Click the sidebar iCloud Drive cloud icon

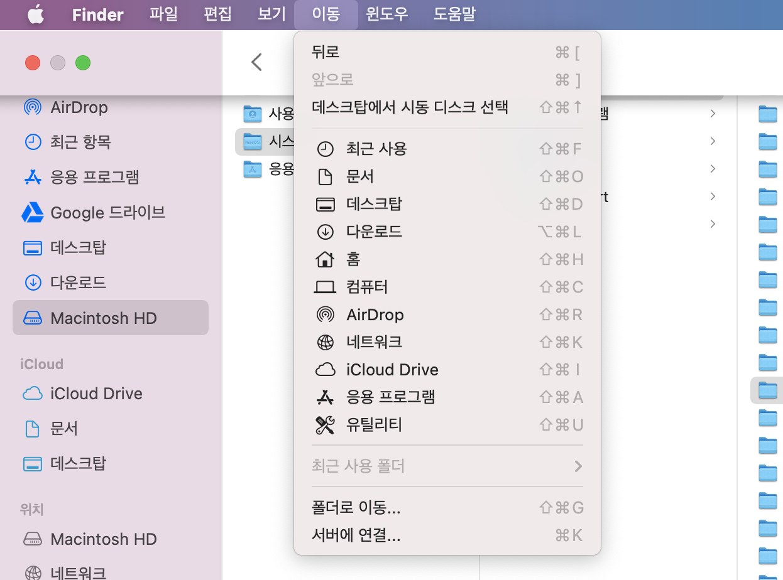(x=33, y=394)
